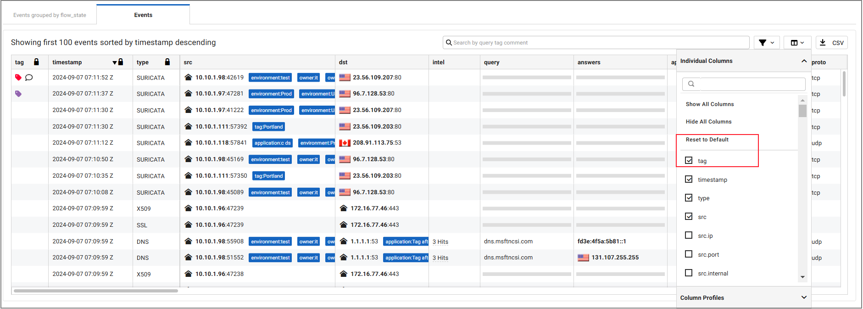Screen dimensions: 863x309
Task: Click the CSV download icon
Action: [x=823, y=43]
